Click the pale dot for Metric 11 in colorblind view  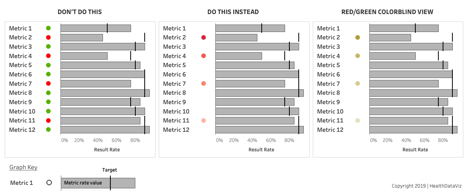coord(357,121)
